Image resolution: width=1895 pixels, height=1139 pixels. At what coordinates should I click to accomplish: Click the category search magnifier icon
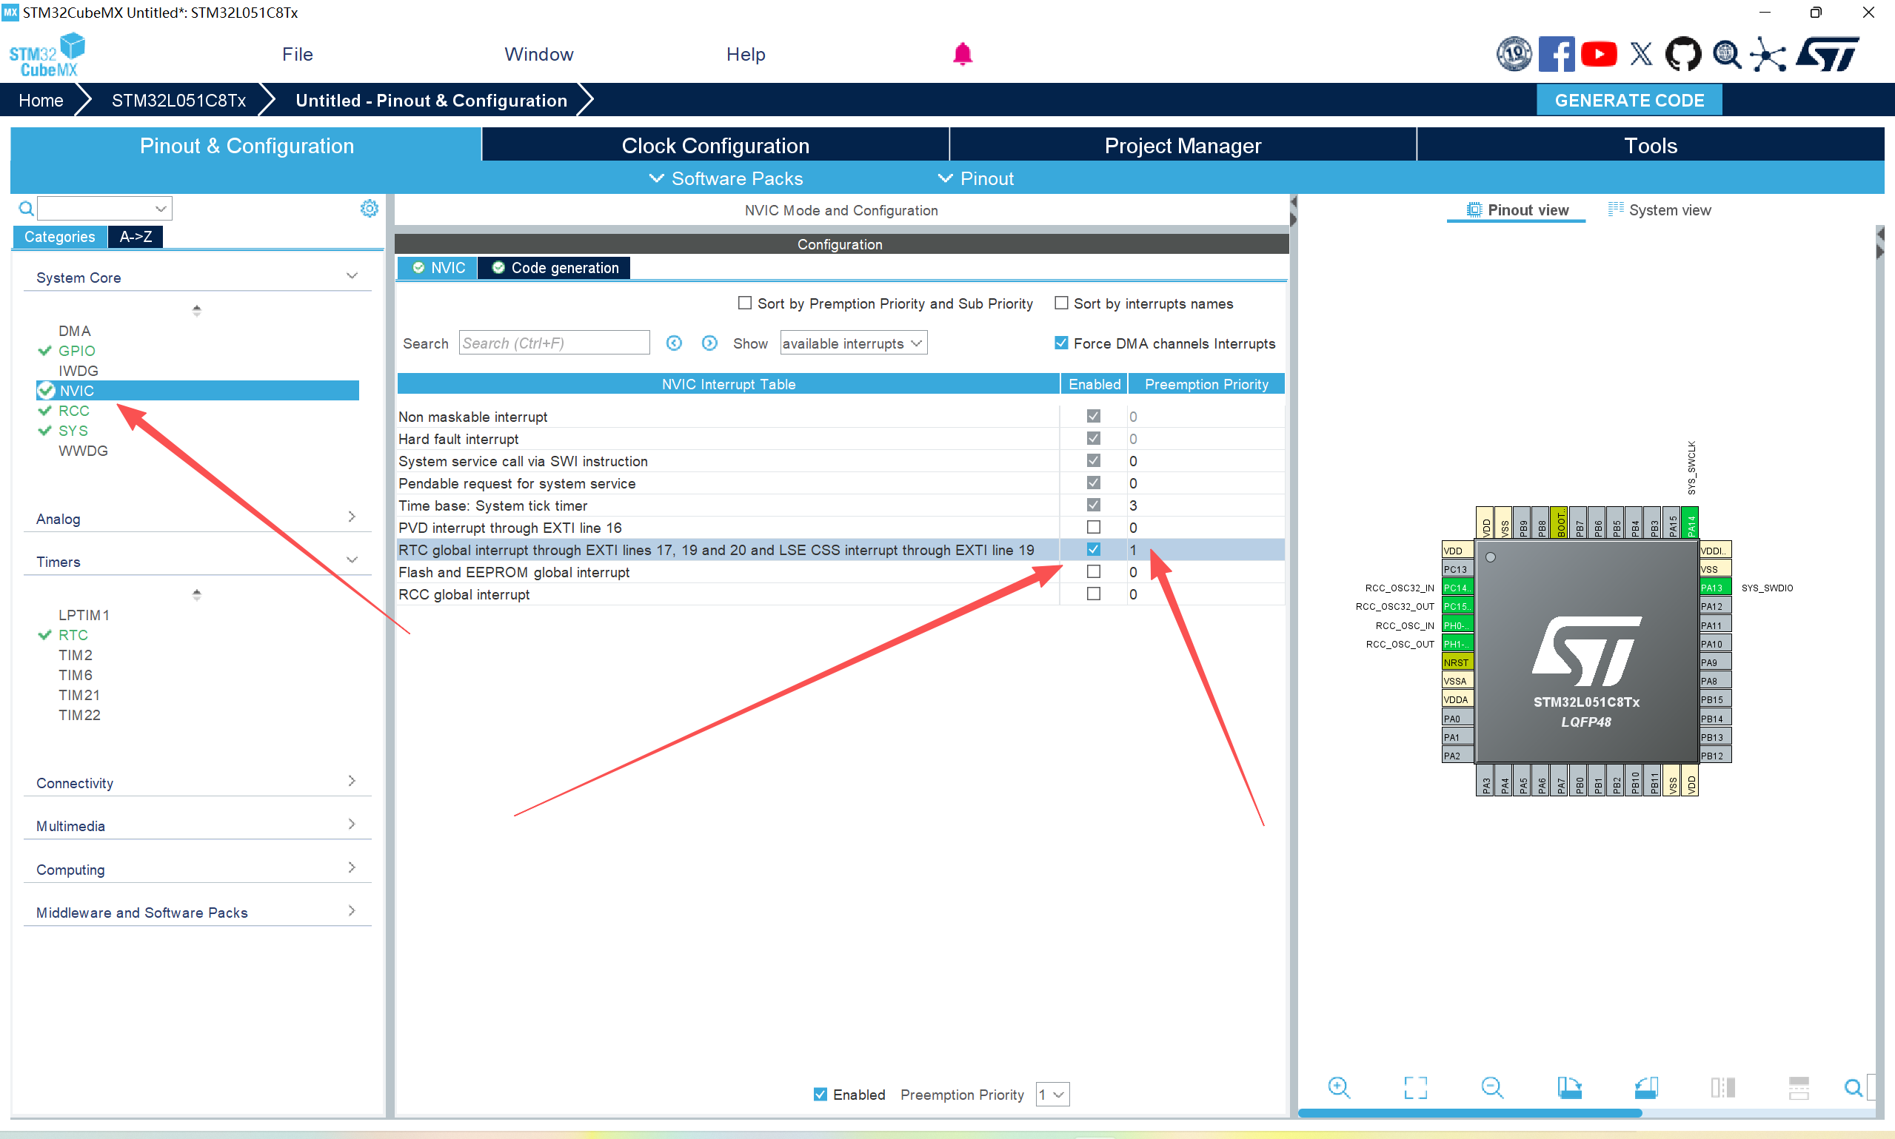coord(26,208)
